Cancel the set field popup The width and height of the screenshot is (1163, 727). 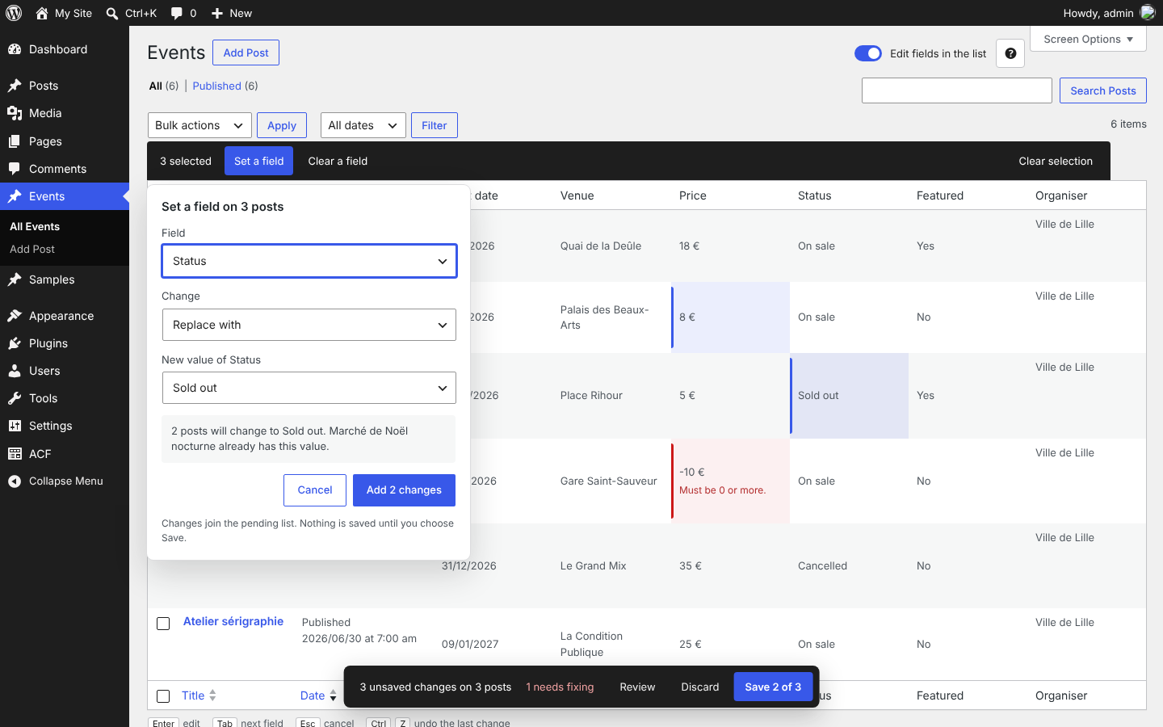pos(315,490)
